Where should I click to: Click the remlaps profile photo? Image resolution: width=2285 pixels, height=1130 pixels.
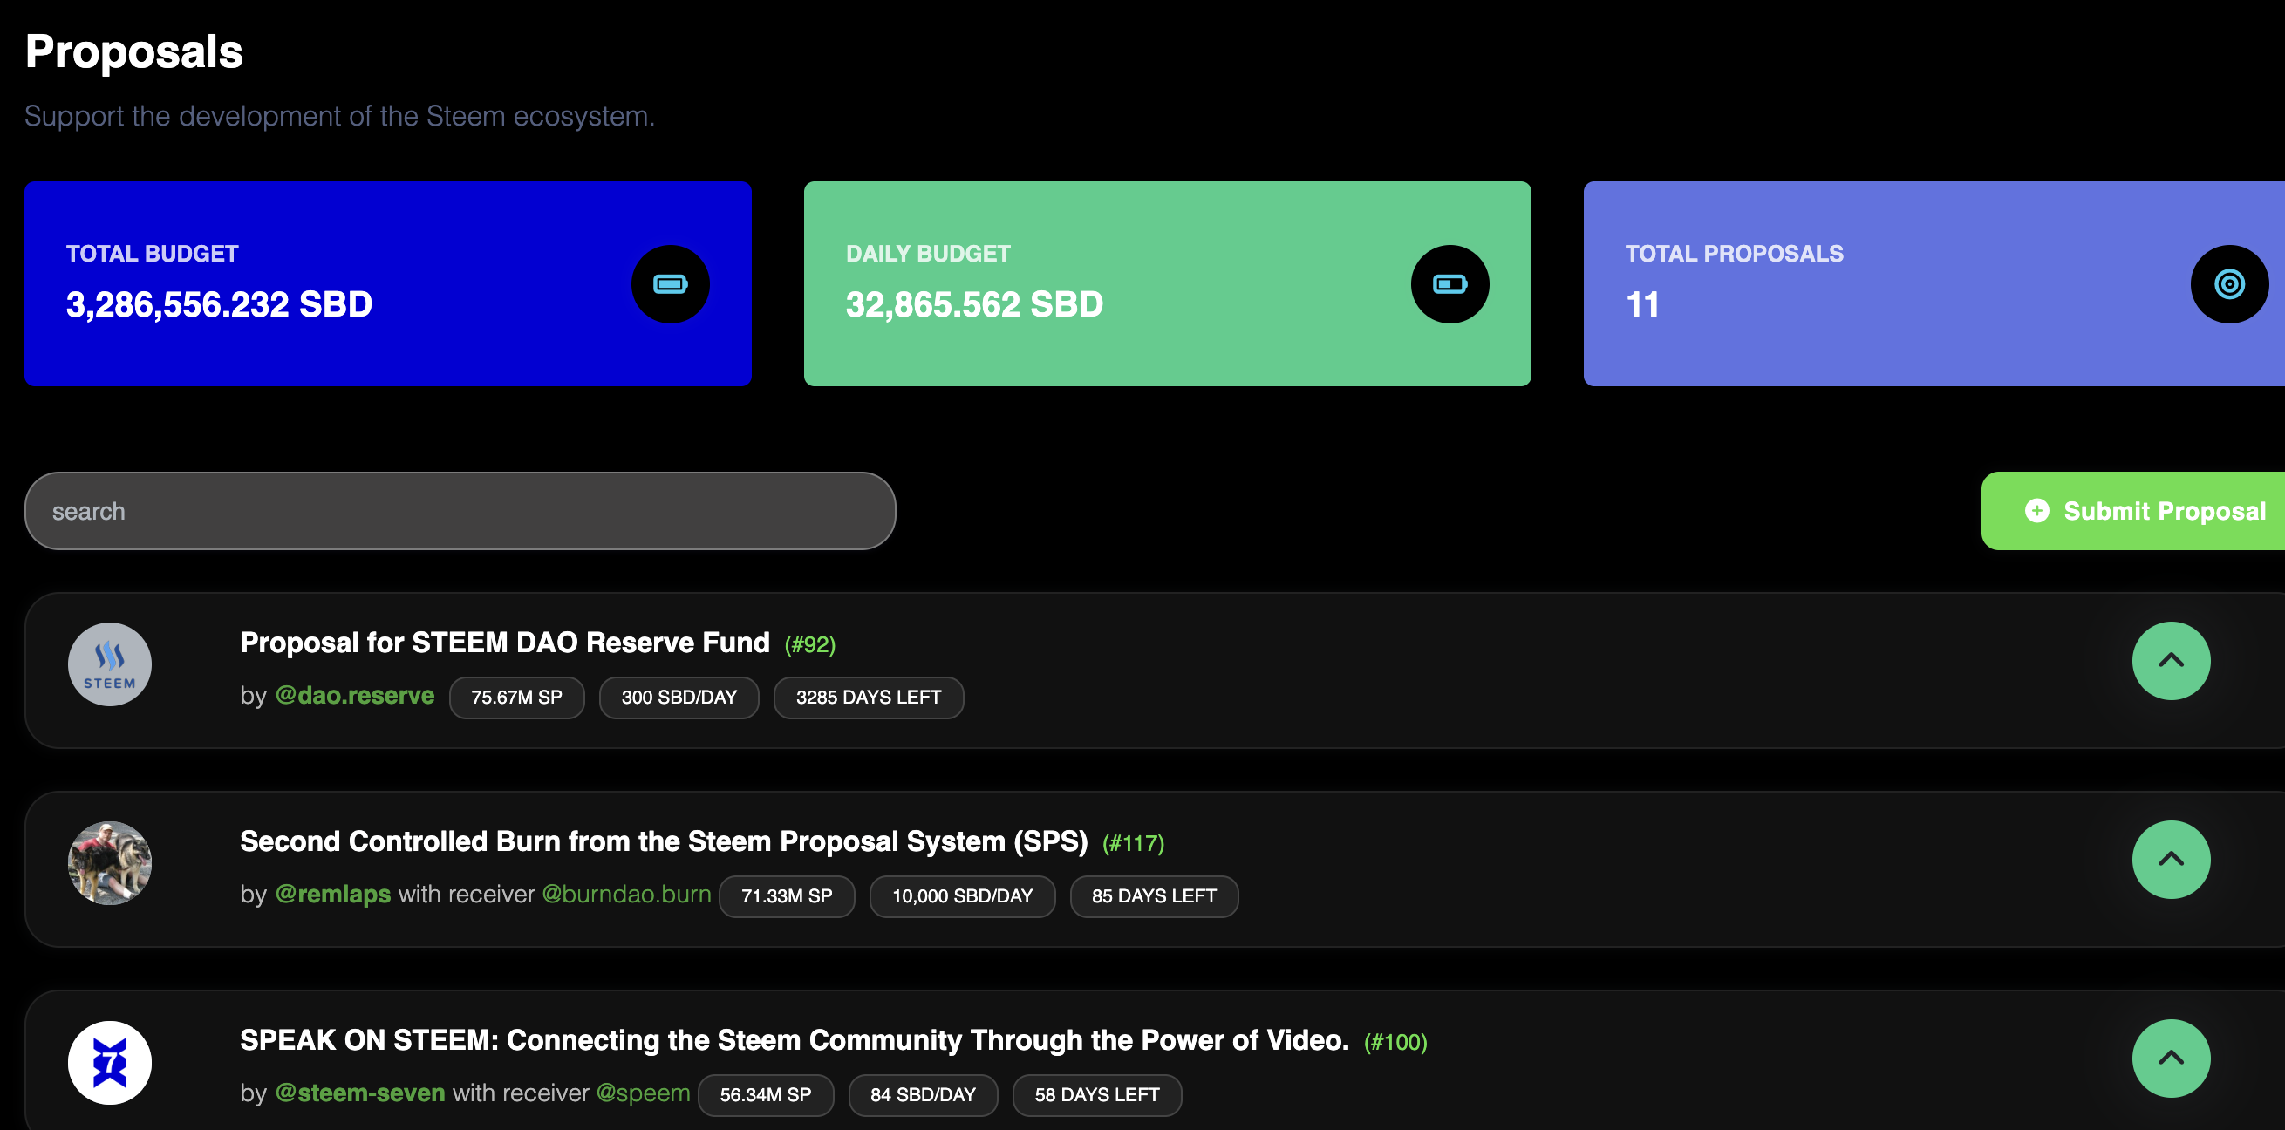pos(110,863)
